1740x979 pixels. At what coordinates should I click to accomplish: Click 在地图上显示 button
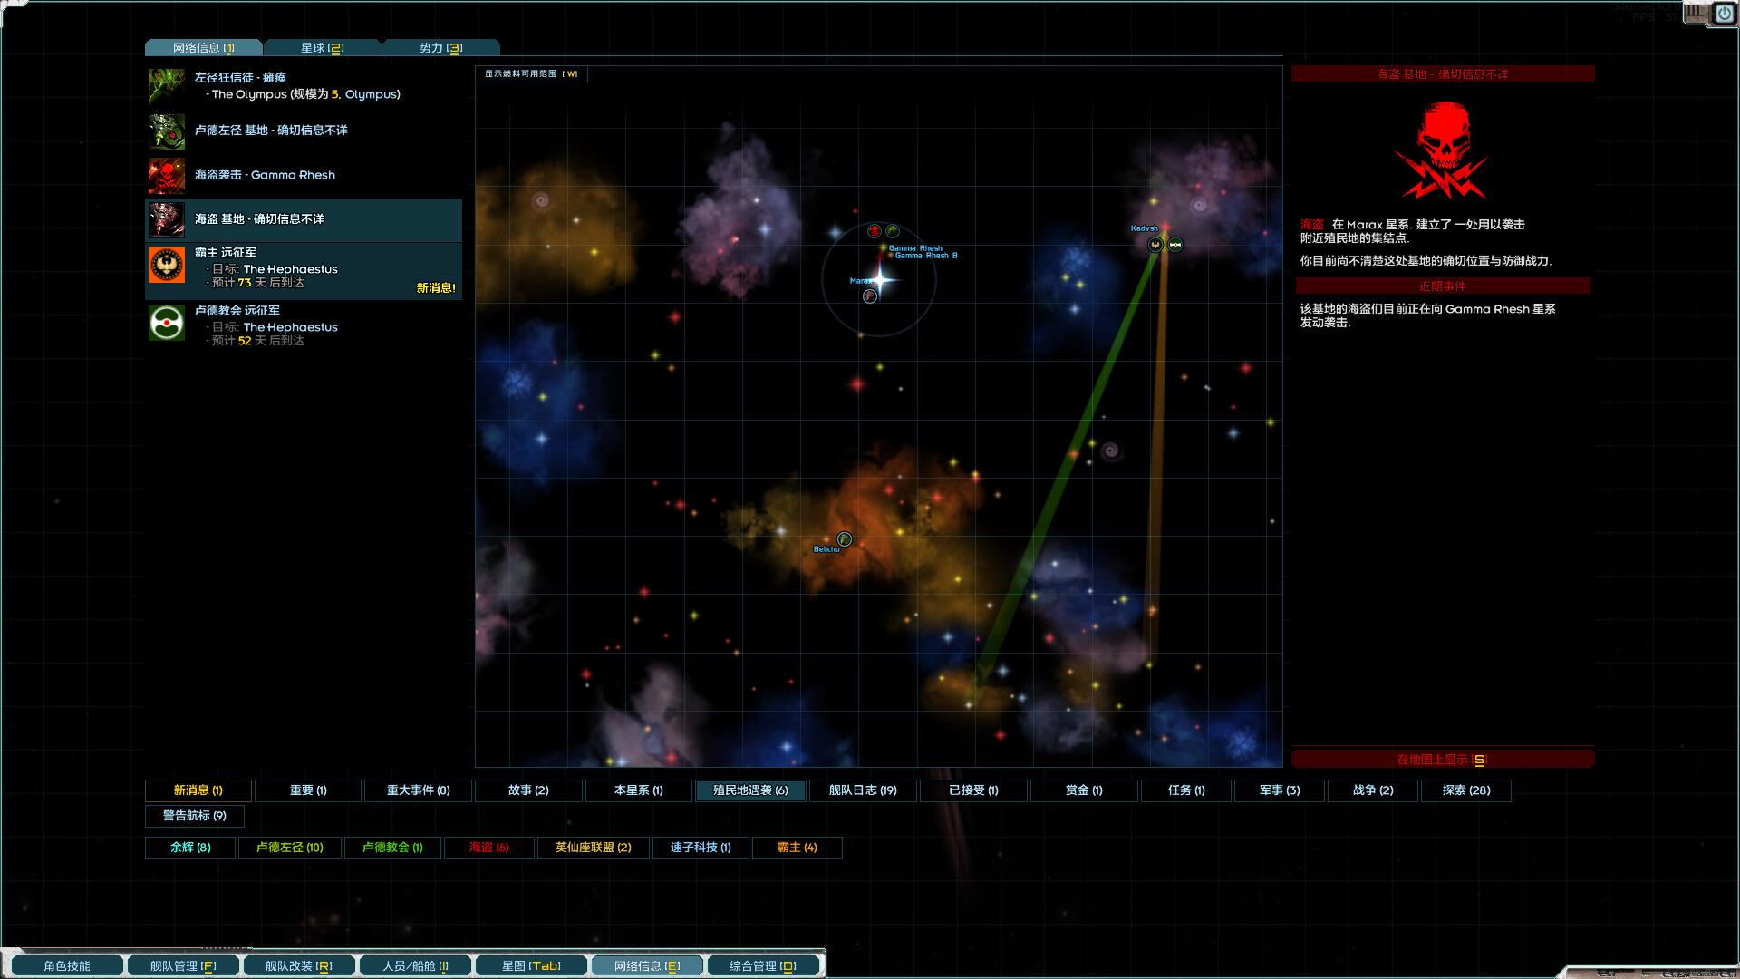(x=1442, y=760)
